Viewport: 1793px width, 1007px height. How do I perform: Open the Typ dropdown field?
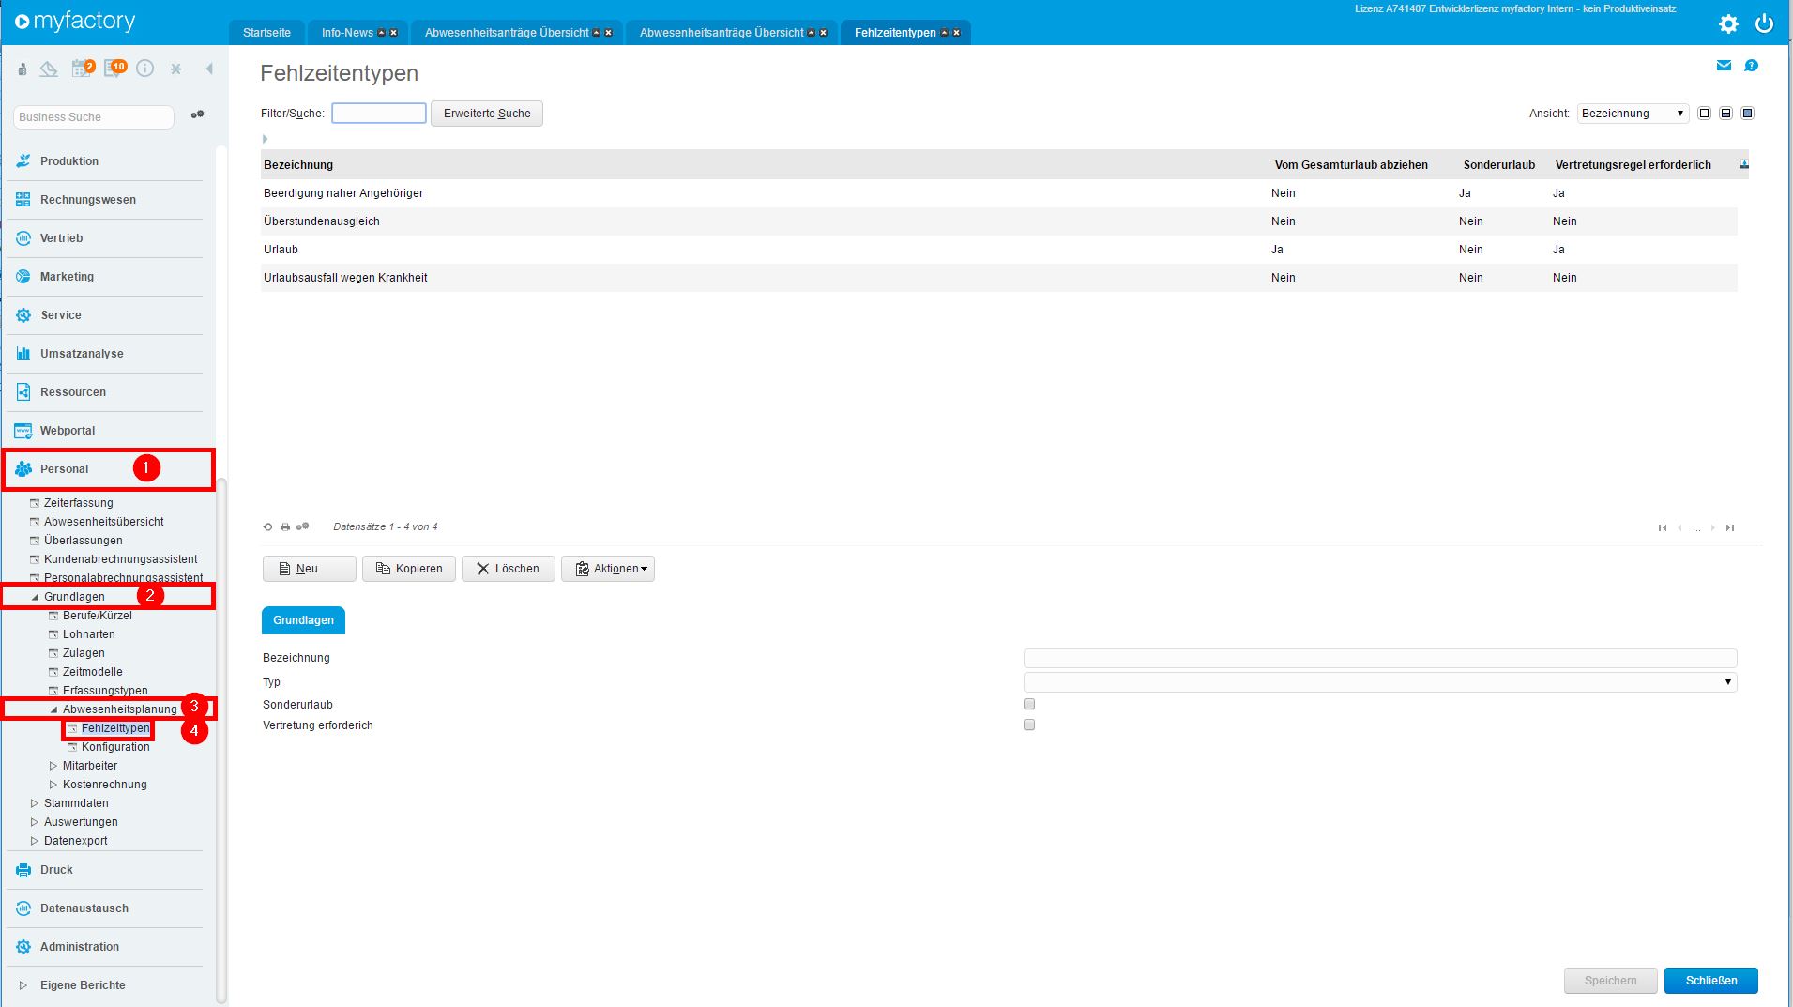[1379, 682]
